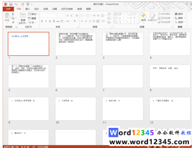193x148 pixels.
Task: Click the Increase List Level icon
Action: pos(98,16)
